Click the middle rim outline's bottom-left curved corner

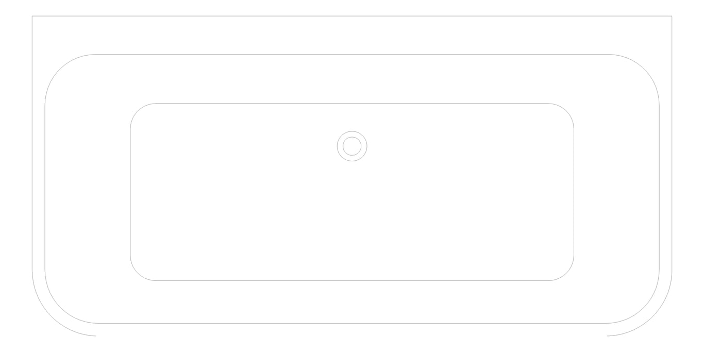[60, 308]
